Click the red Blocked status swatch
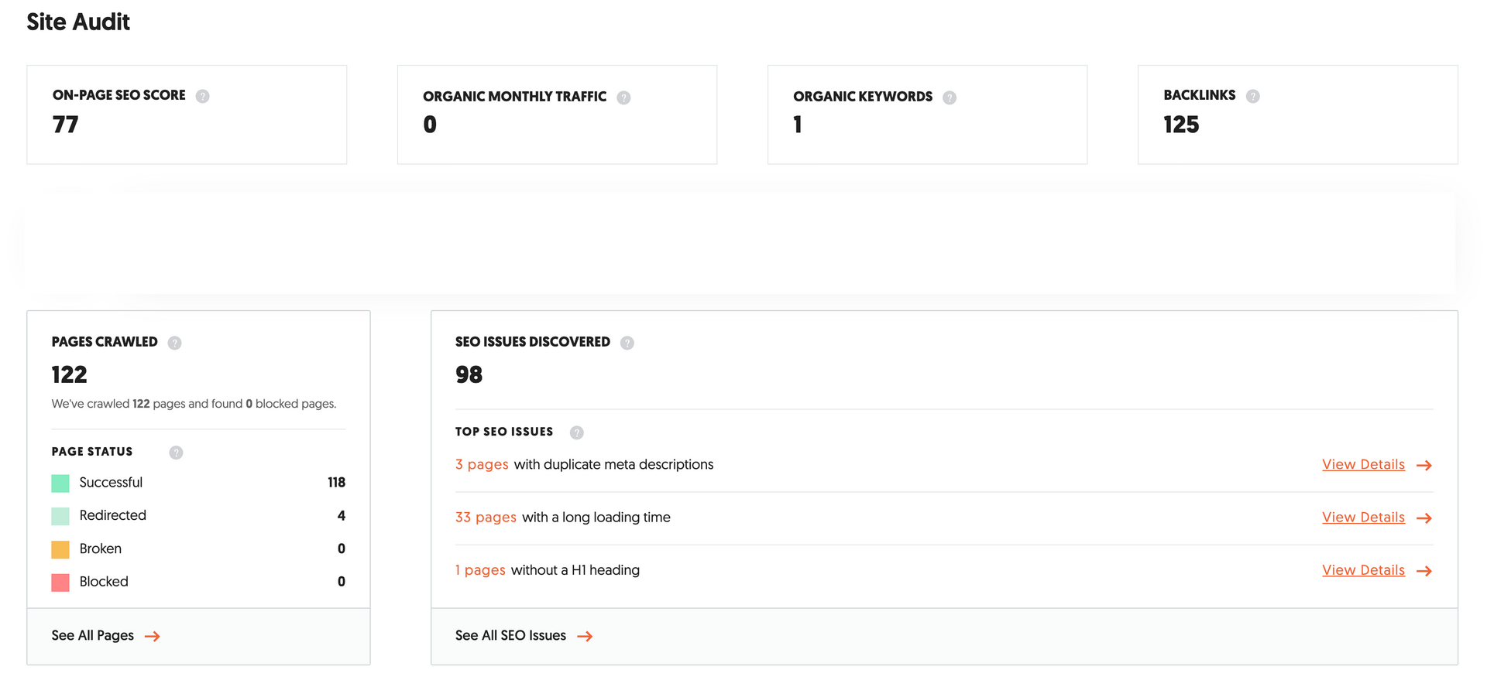 click(60, 583)
